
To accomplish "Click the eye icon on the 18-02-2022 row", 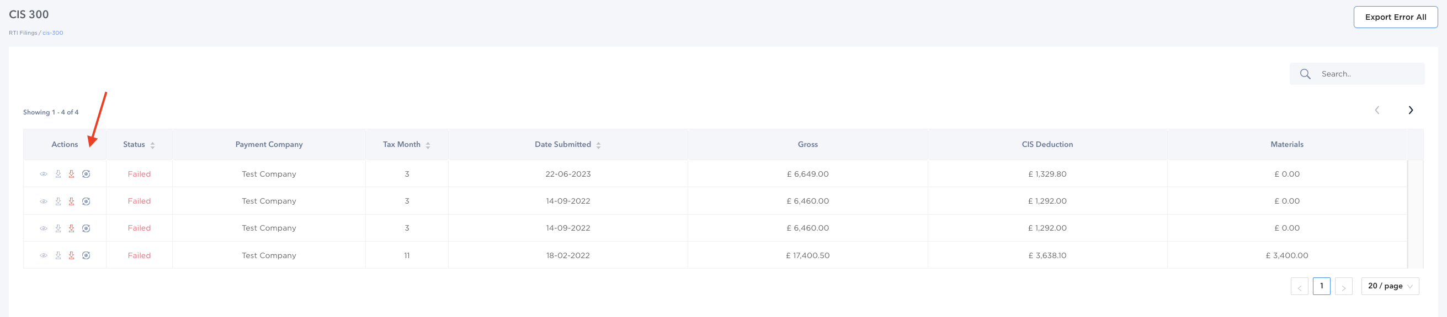I will pos(43,255).
